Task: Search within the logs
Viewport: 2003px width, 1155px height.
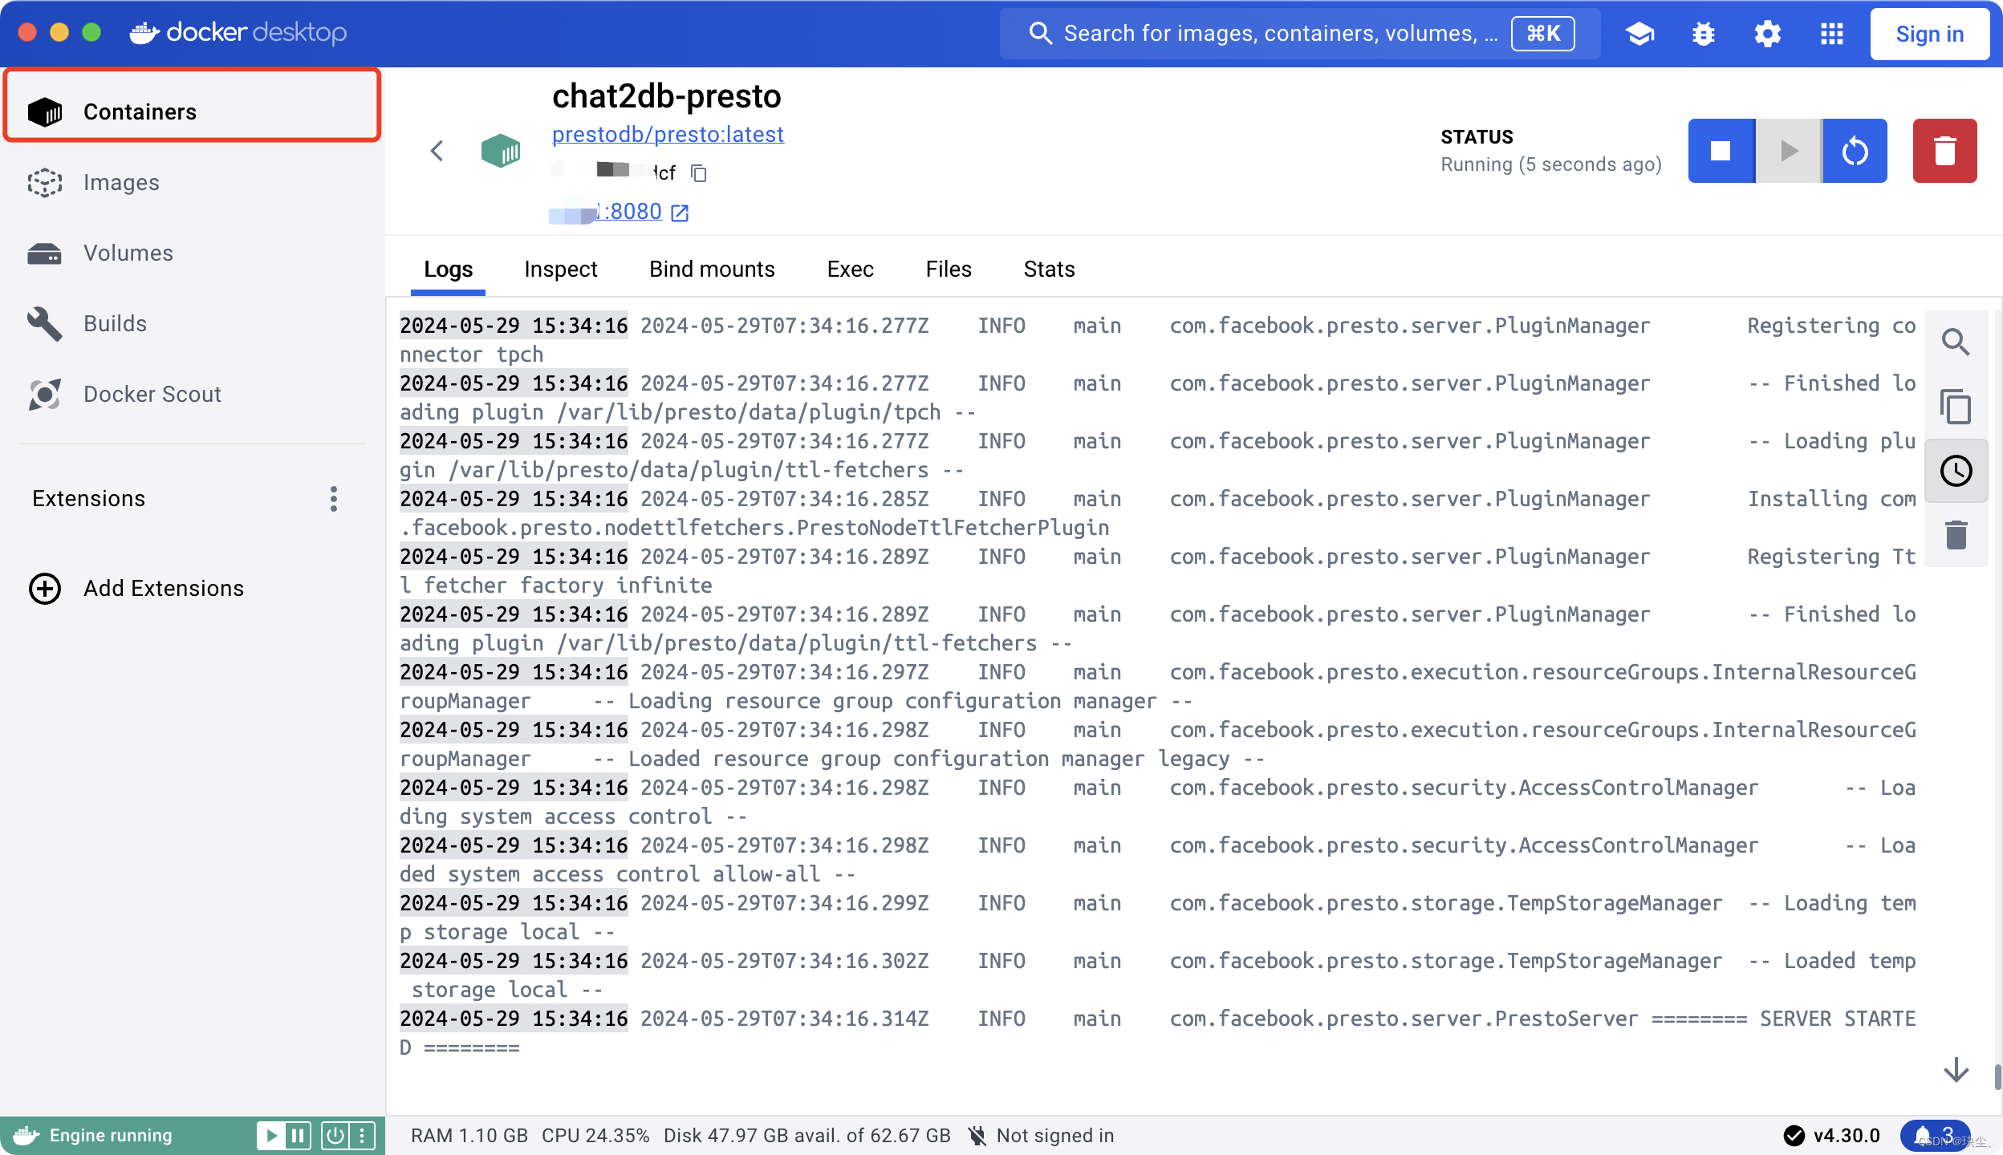Action: [x=1956, y=342]
